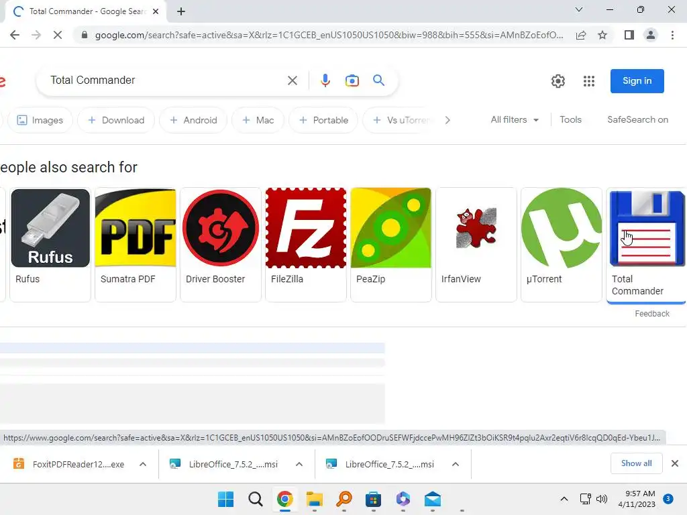Open the FoxitPDFReader12 exe download
This screenshot has height=515, width=687.
[70, 464]
